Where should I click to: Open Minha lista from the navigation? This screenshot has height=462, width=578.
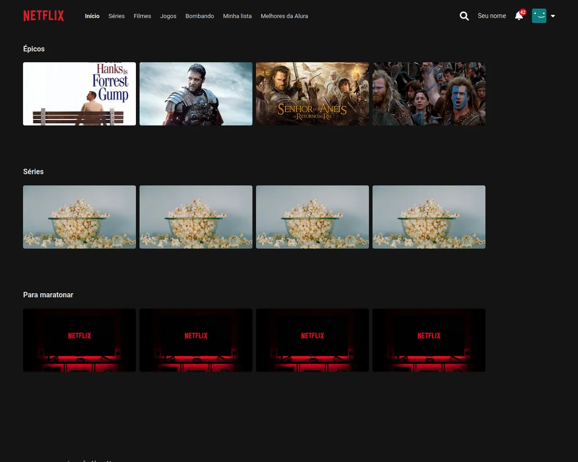237,16
